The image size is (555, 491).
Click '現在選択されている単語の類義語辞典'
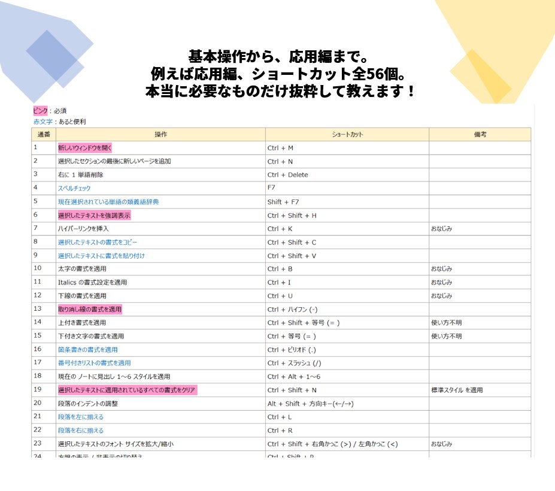(108, 202)
